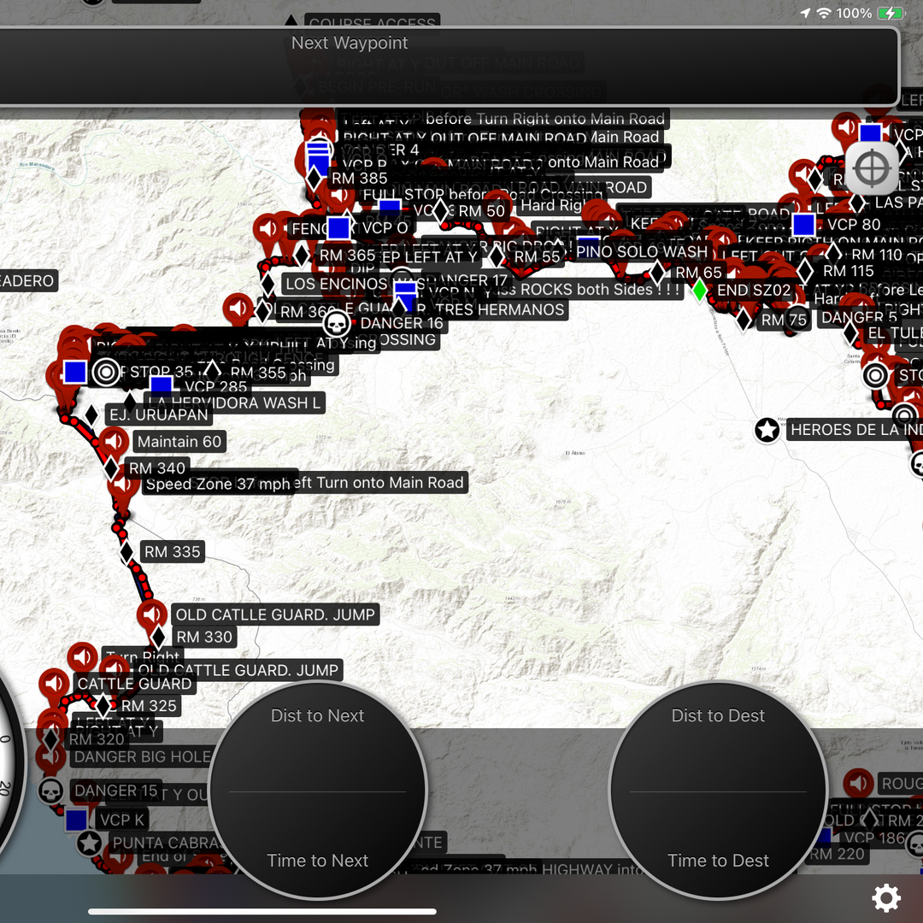Open the Next Waypoint panel

coord(449,67)
